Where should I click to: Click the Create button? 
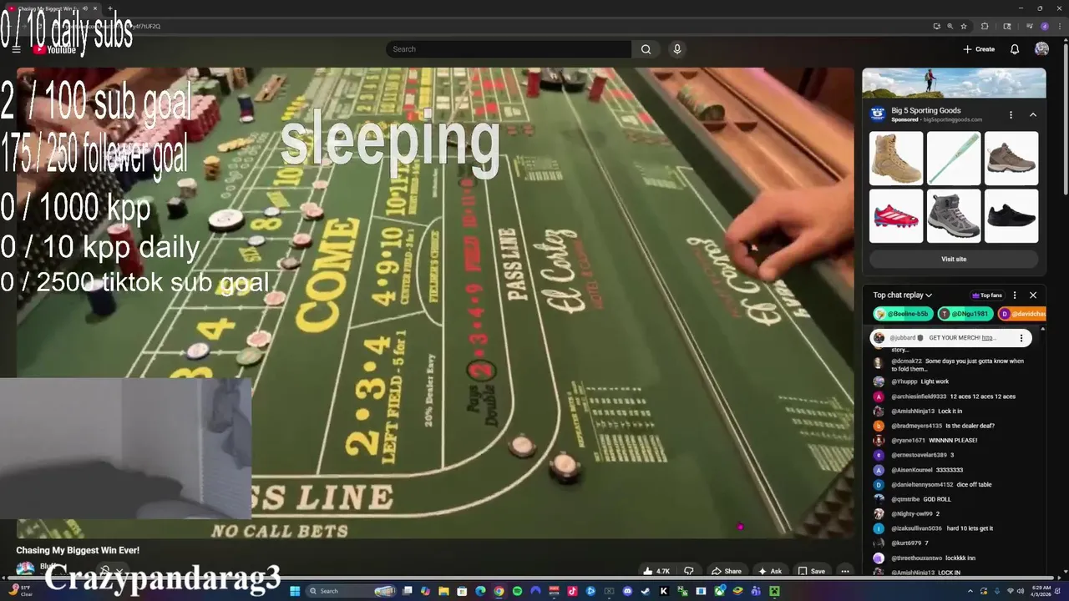coord(979,49)
